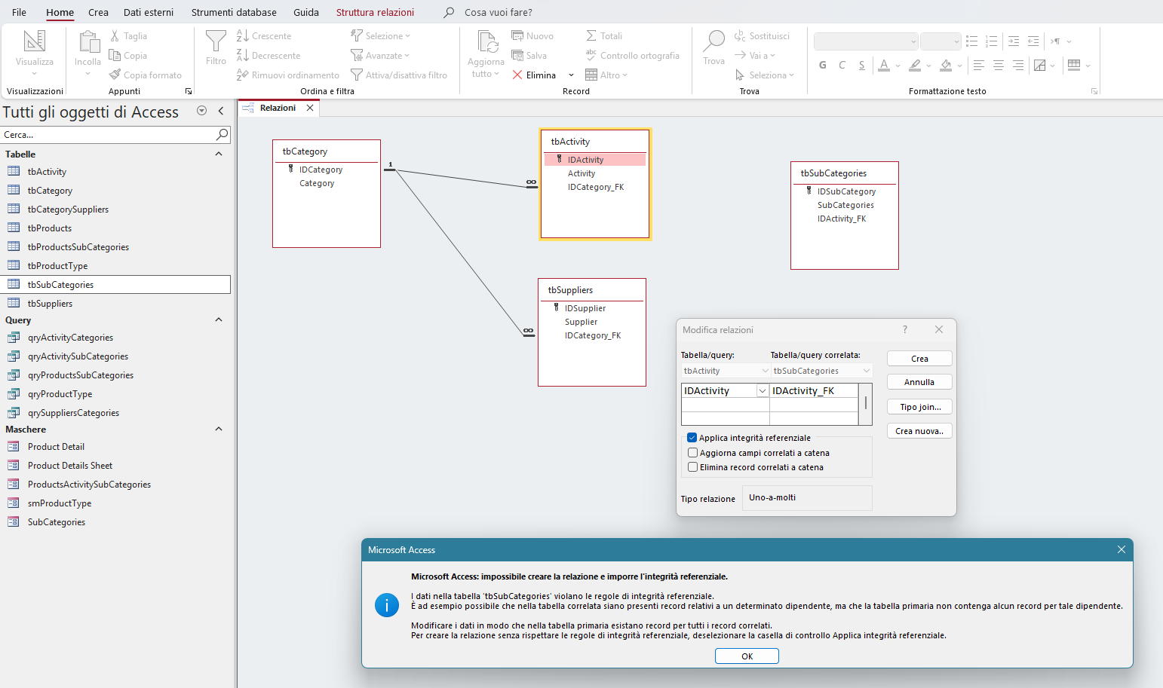Screen dimensions: 1163x688
Task: Collapse the Maschere group
Action: [x=219, y=430]
